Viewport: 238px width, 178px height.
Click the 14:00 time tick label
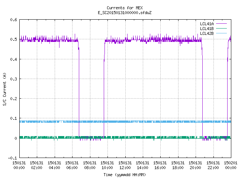(142, 168)
